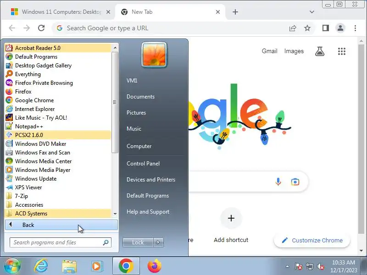Open Windows Update
367x275 pixels.
[58, 179]
